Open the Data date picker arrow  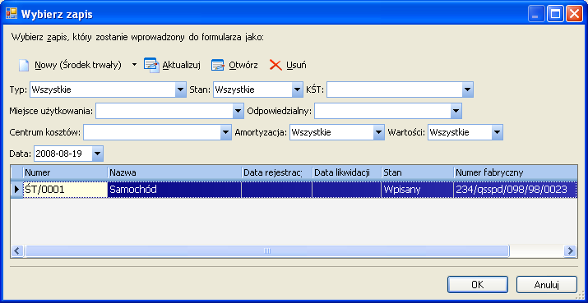pyautogui.click(x=98, y=154)
